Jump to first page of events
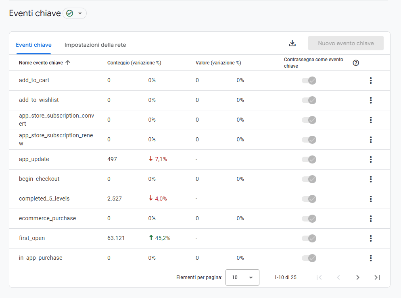The height and width of the screenshot is (298, 401). 319,277
